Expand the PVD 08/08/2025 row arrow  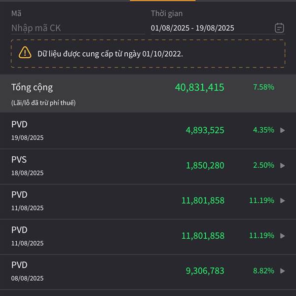(x=282, y=271)
